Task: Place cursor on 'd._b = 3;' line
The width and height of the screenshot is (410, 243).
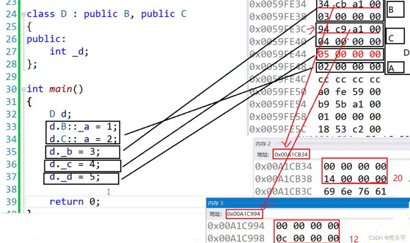Action: [75, 152]
